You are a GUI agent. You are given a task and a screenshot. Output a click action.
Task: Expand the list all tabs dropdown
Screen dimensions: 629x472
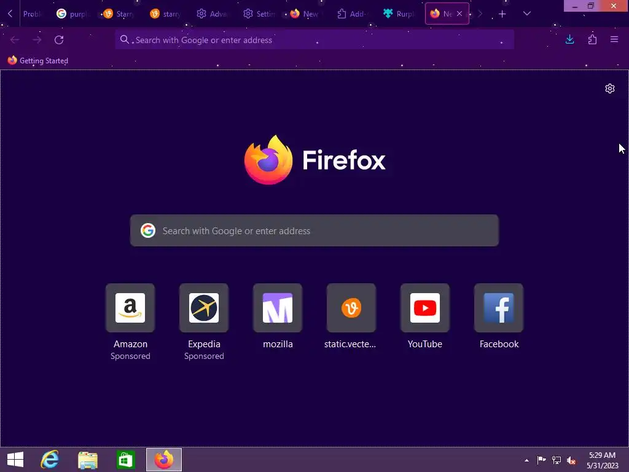pos(527,14)
